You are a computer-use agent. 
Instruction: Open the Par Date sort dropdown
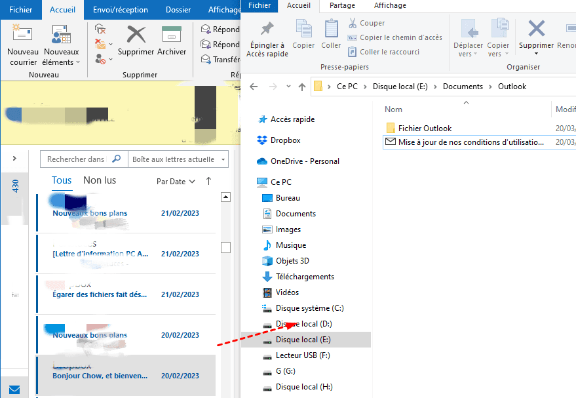click(x=176, y=182)
